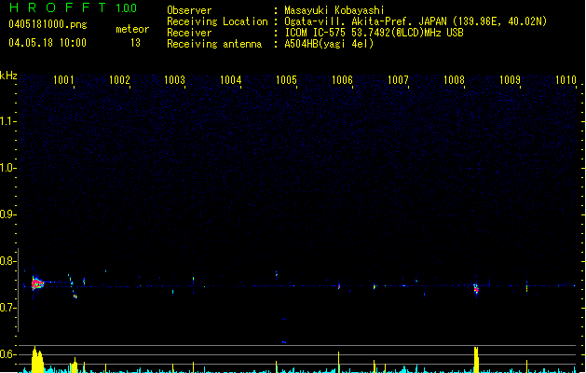Click frequency axis label 1.1
The width and height of the screenshot is (586, 373).
(7, 121)
